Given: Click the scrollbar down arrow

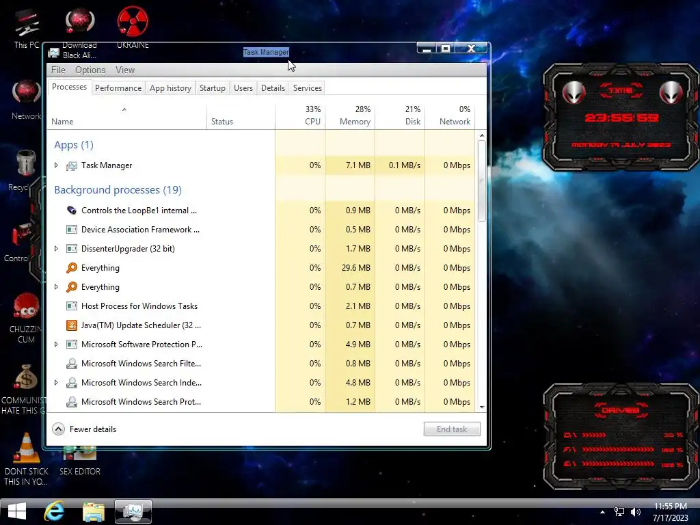Looking at the screenshot, I should pos(482,407).
